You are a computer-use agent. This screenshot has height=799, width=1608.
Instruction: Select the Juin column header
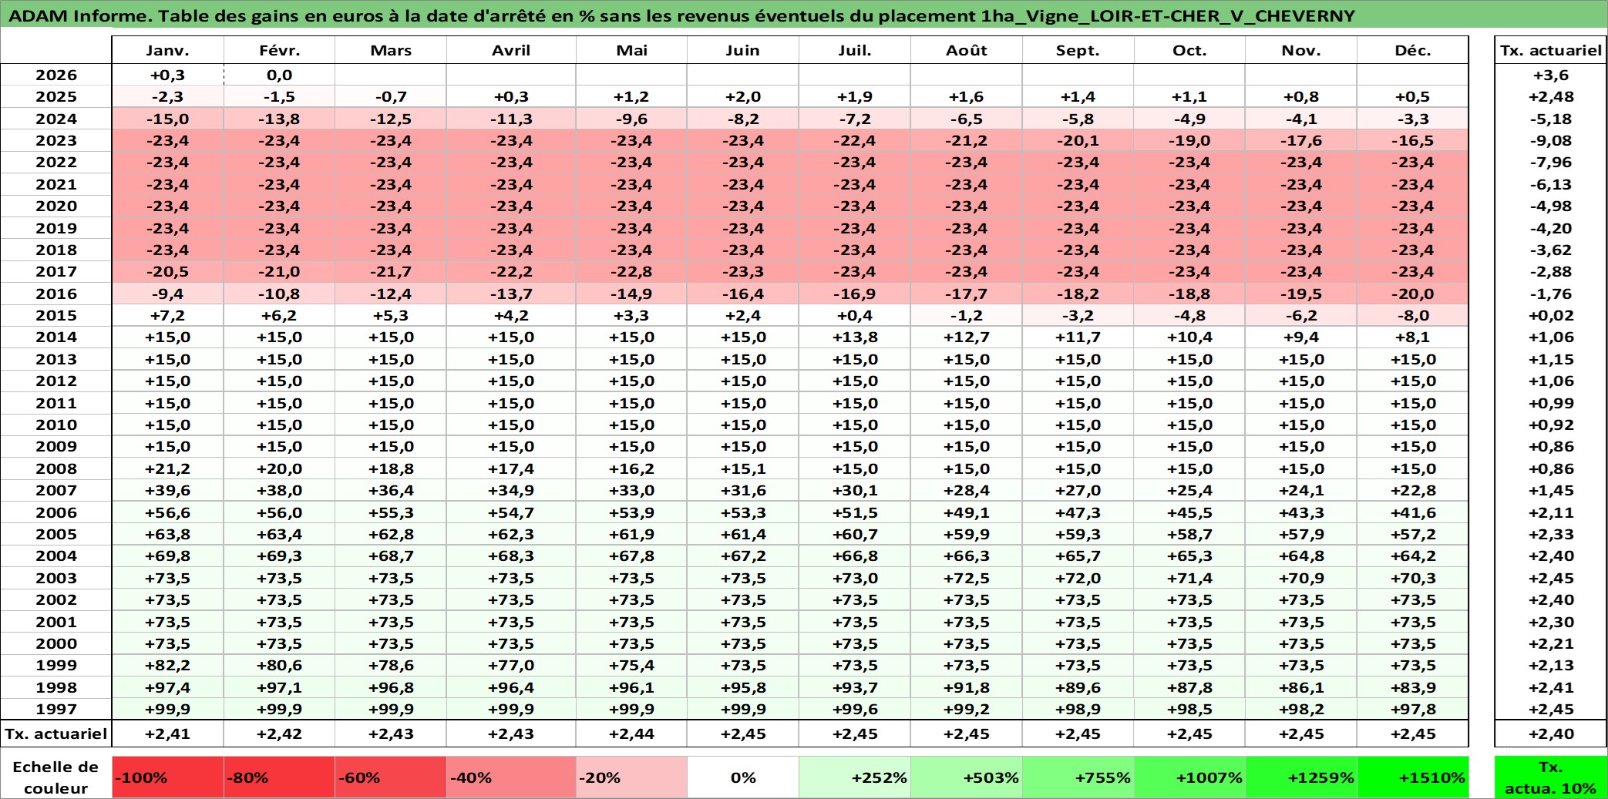pyautogui.click(x=743, y=50)
